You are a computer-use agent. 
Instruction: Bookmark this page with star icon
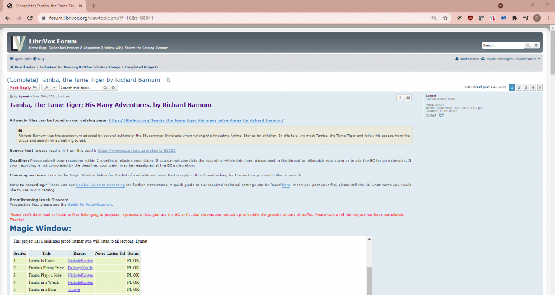[x=445, y=18]
